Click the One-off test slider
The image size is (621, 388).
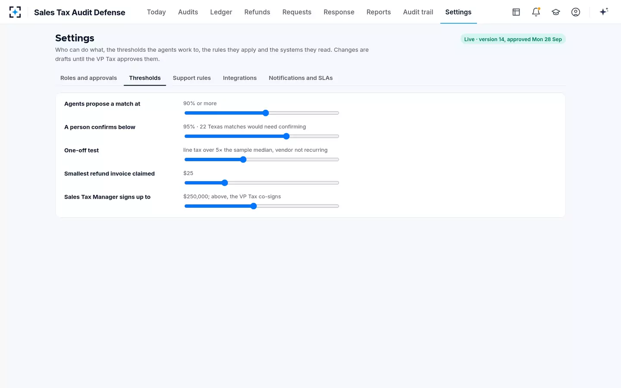point(261,160)
